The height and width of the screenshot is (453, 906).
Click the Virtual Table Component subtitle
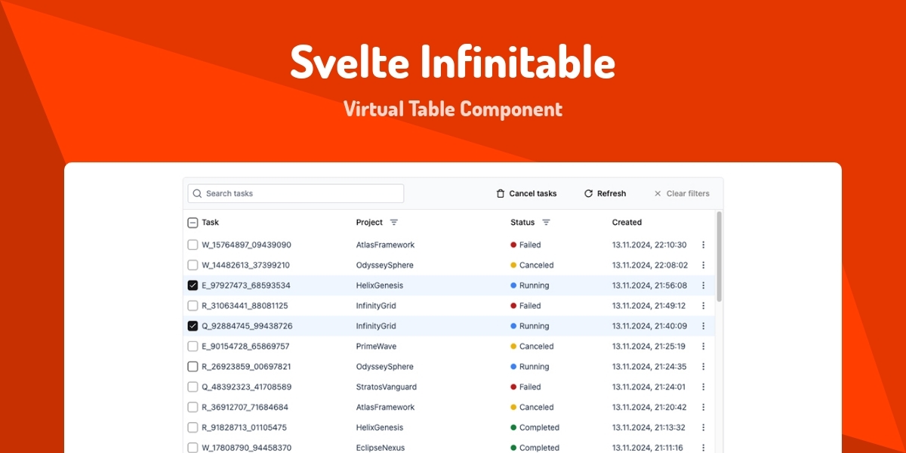pyautogui.click(x=453, y=109)
